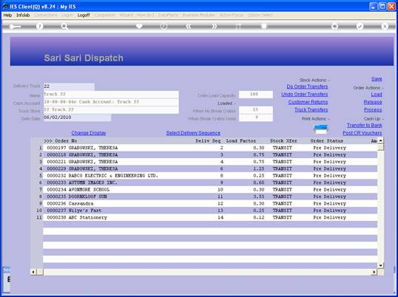The height and width of the screenshot is (297, 398).
Task: Click the Do Order Transfers link
Action: click(x=307, y=86)
